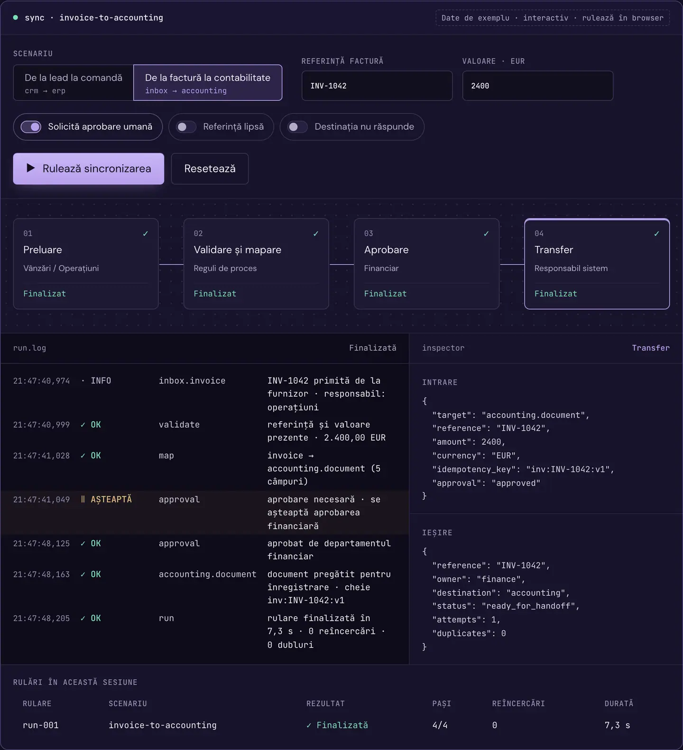Click the checkmark on Validare și mapare card
This screenshot has width=683, height=750.
click(x=316, y=234)
